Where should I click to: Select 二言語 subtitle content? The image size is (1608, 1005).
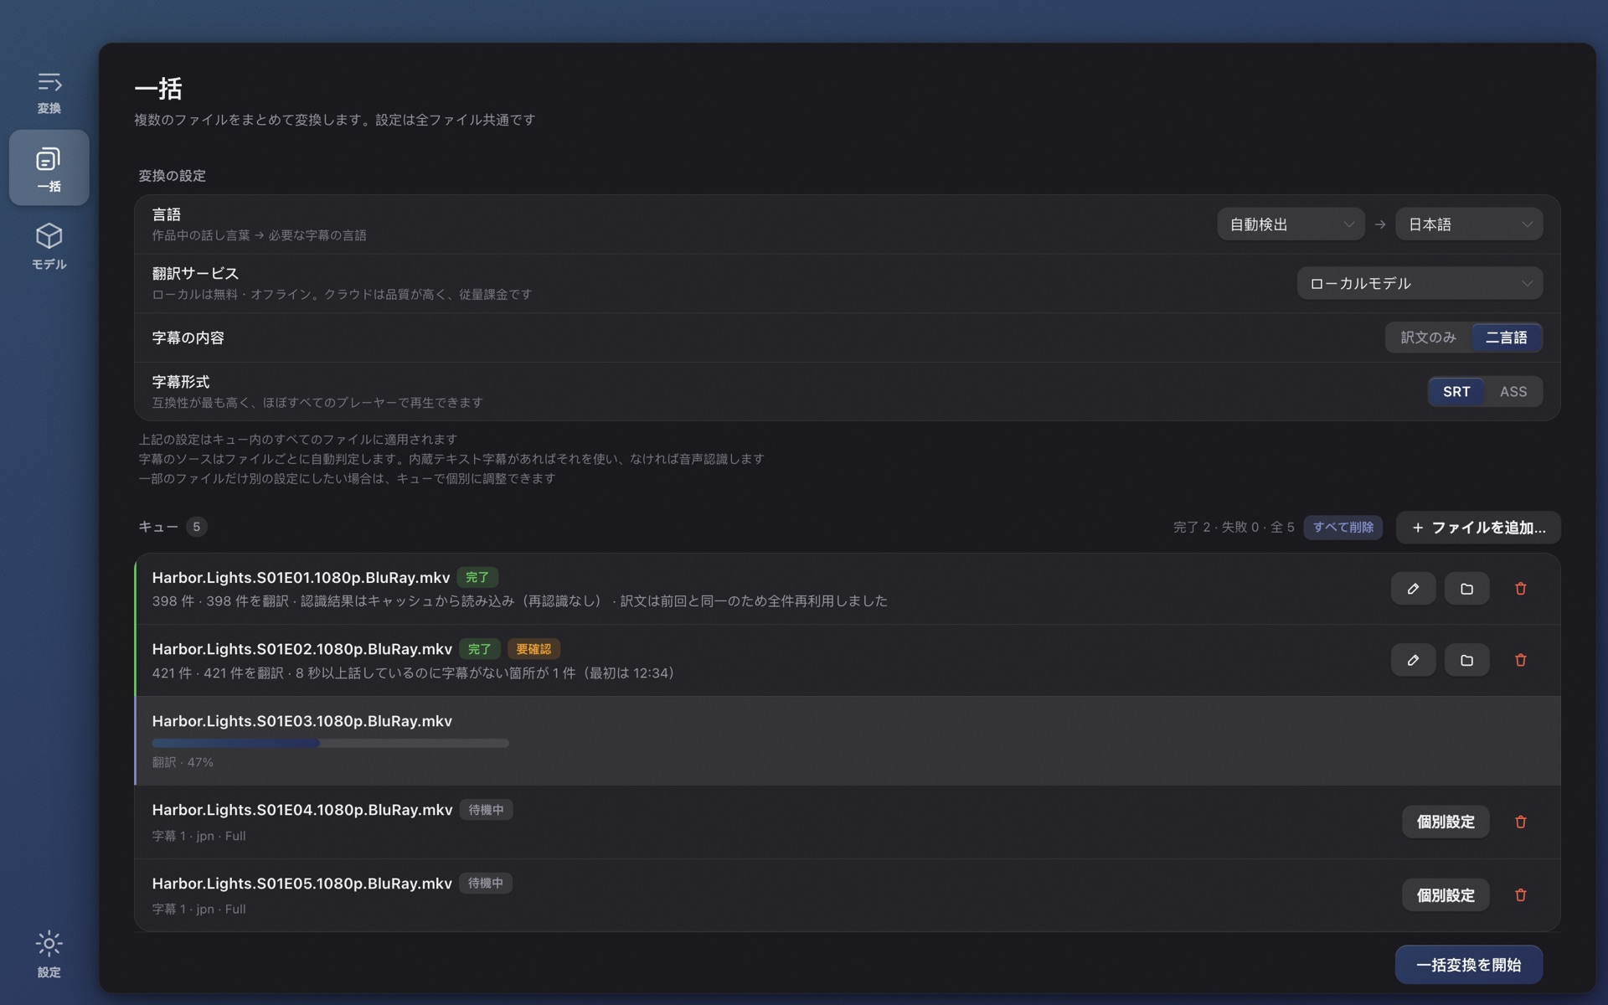click(x=1506, y=338)
